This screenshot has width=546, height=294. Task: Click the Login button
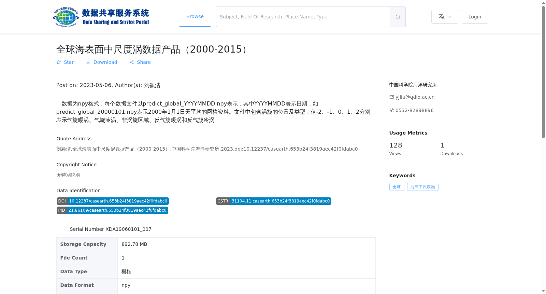coord(475,17)
